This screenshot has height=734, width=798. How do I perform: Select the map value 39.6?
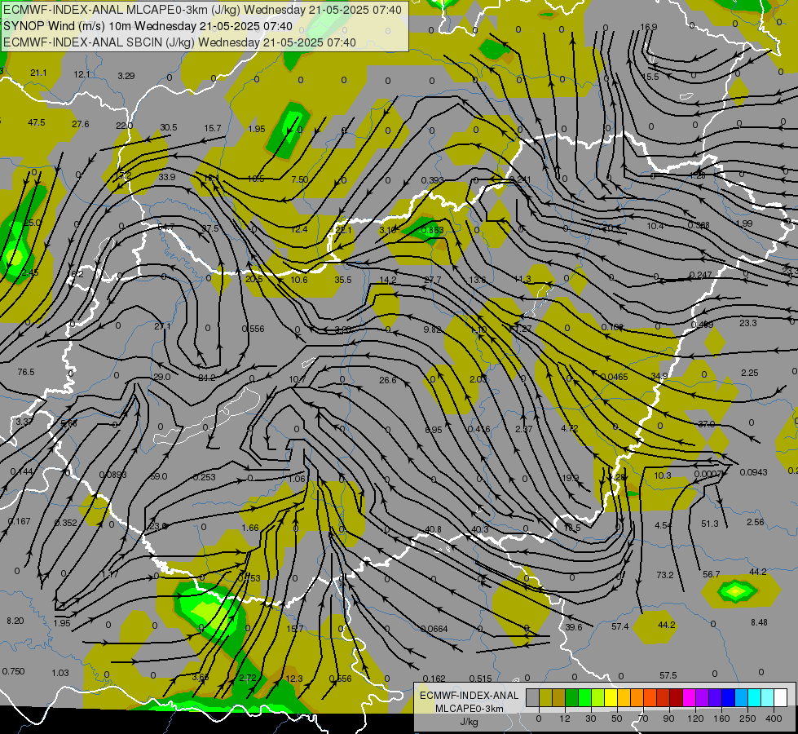574,627
